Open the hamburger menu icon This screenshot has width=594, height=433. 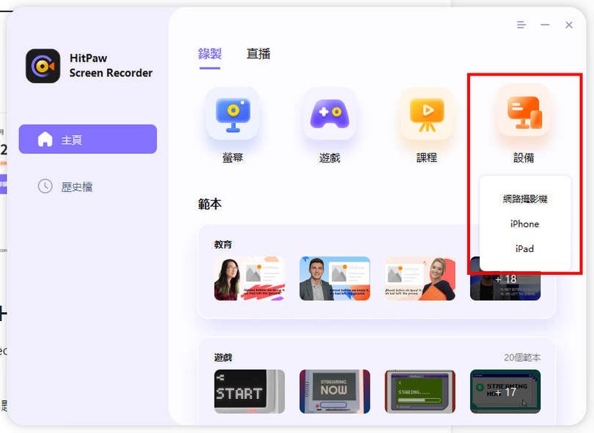point(521,25)
